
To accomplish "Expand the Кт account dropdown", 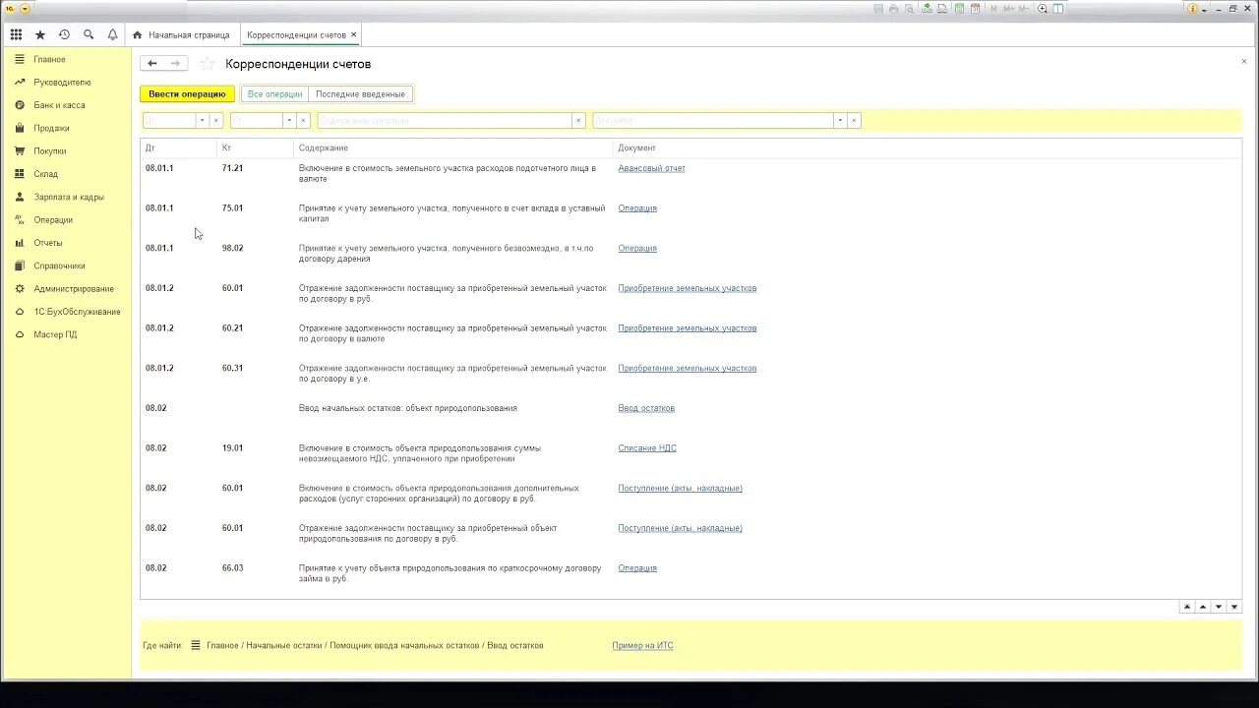I will click(289, 120).
